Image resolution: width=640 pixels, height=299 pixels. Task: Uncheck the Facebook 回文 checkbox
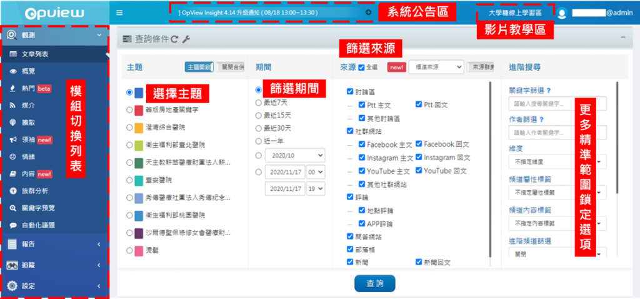(x=419, y=144)
